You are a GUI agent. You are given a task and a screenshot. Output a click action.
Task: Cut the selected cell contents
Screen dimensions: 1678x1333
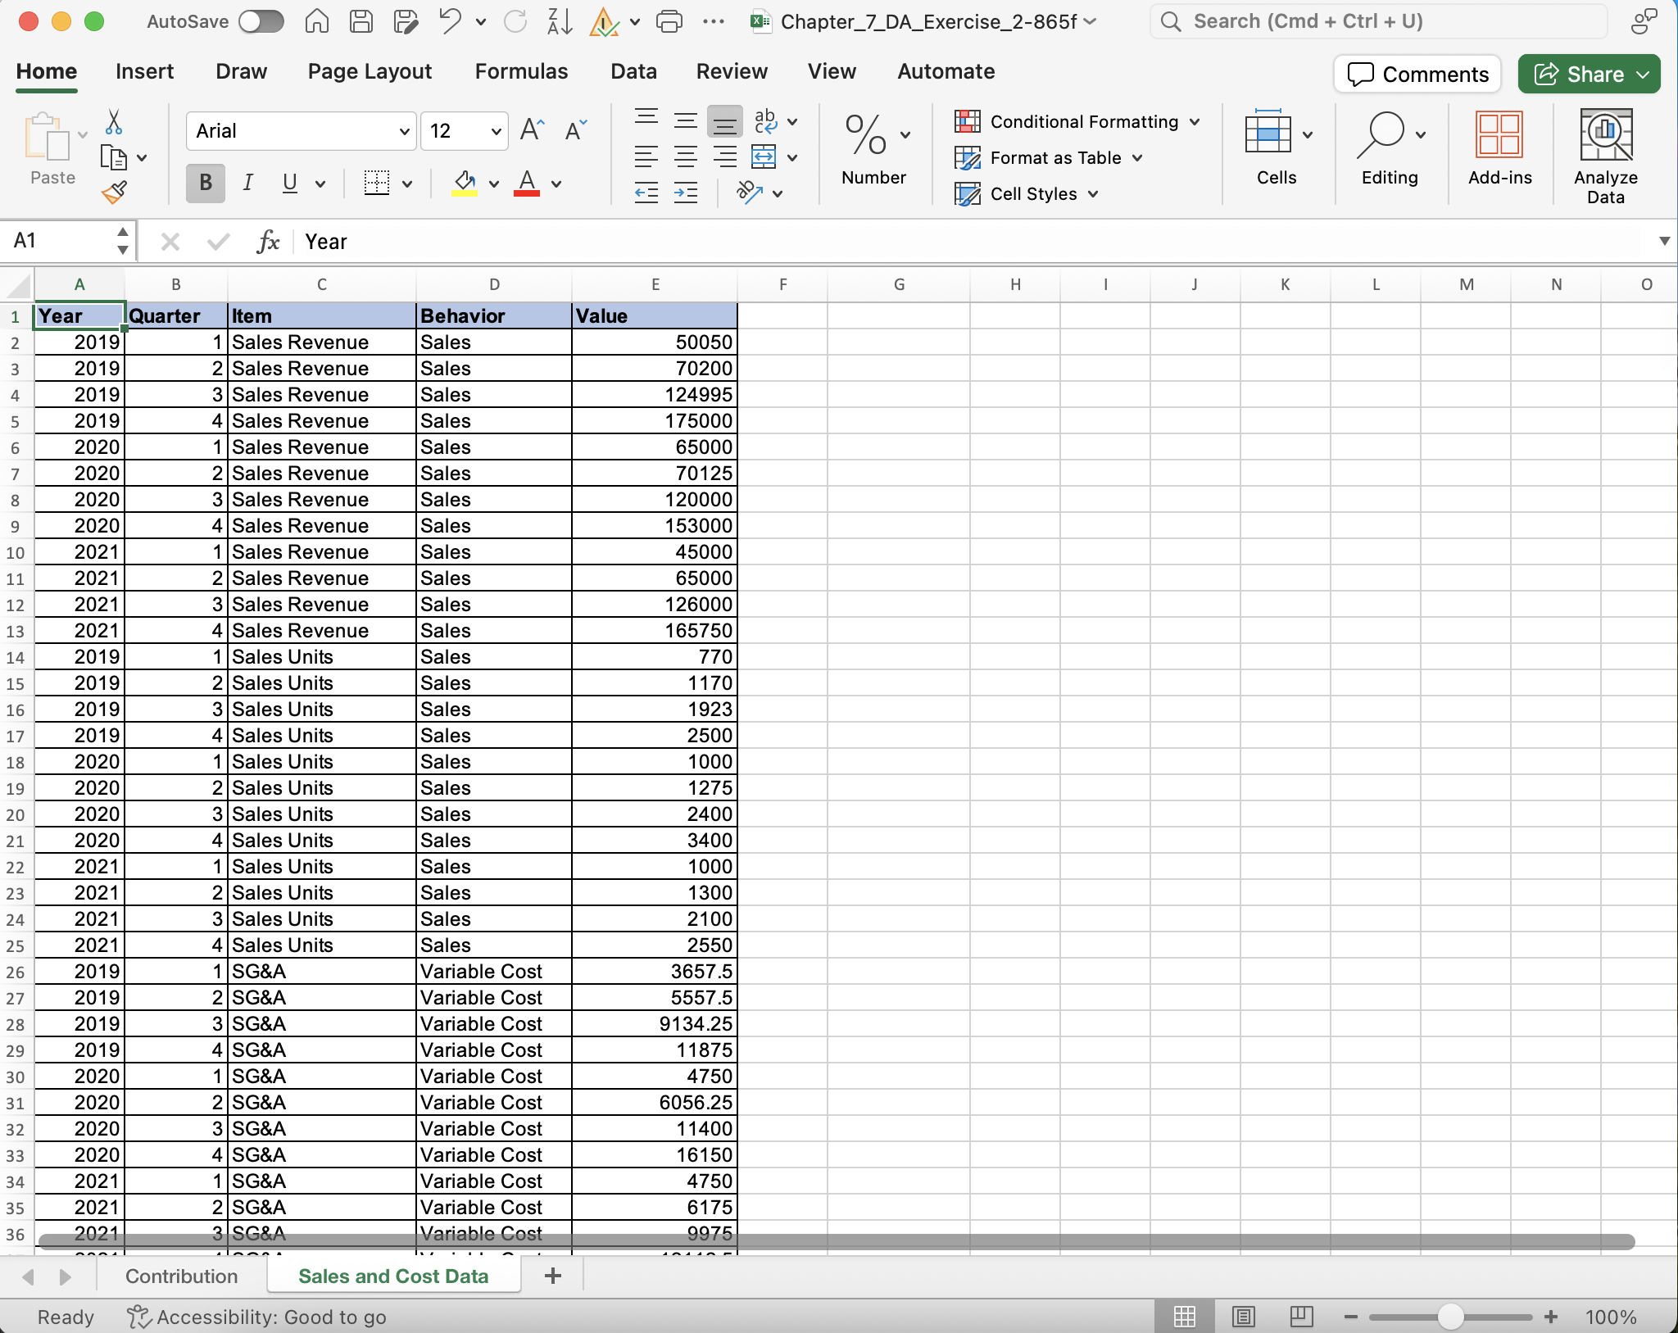[115, 121]
